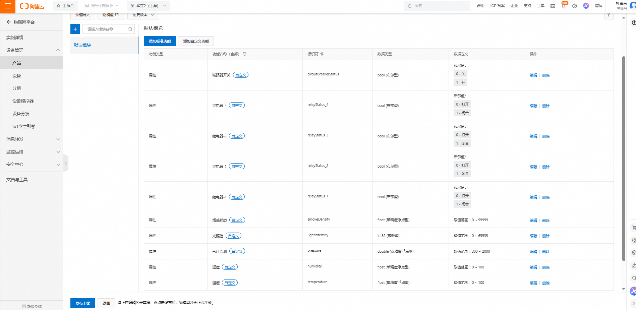Viewport: 636px width, 310px height.
Task: Collapse the left sidebar with the handle
Action: pyautogui.click(x=66, y=164)
